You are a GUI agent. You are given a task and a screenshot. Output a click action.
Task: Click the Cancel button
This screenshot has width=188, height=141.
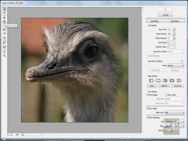tap(165, 15)
